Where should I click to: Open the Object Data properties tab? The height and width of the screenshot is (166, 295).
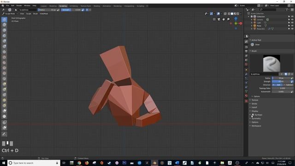(246, 91)
